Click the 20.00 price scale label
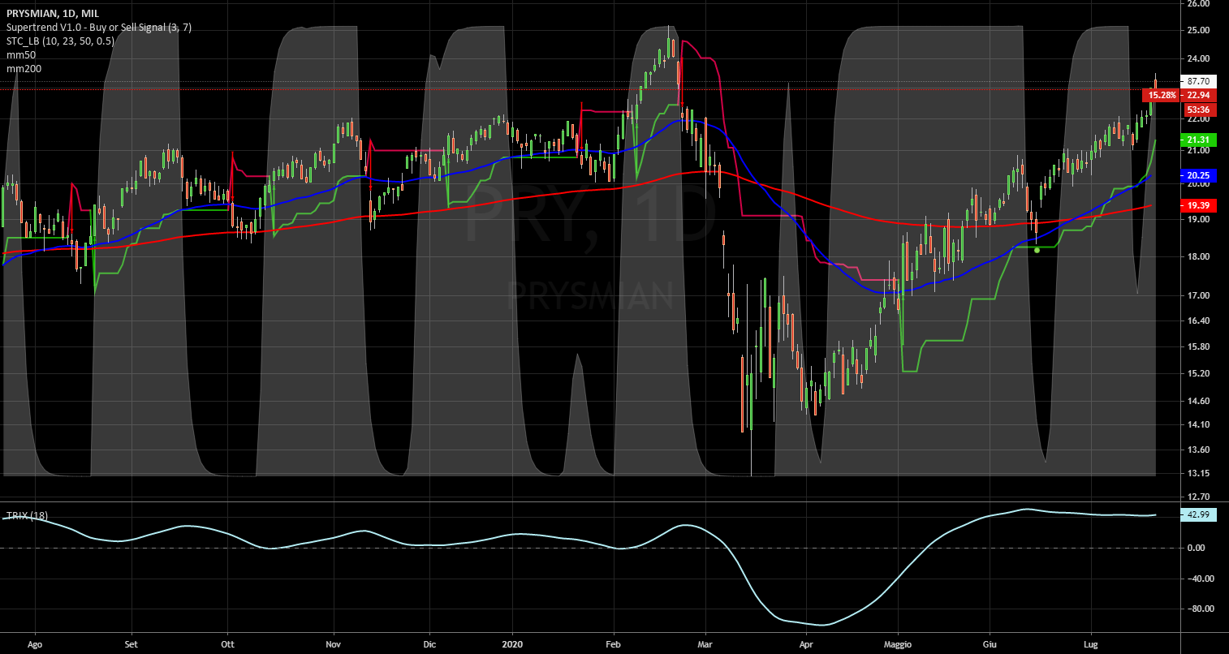Screen dimensions: 1229x654 [1198, 184]
